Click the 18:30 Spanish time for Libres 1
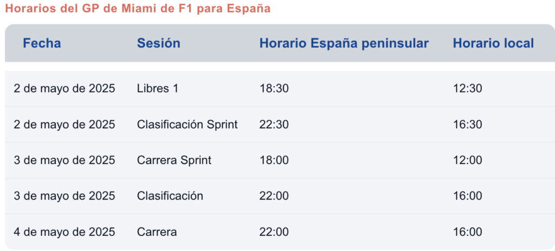This screenshot has height=251, width=555. (274, 88)
